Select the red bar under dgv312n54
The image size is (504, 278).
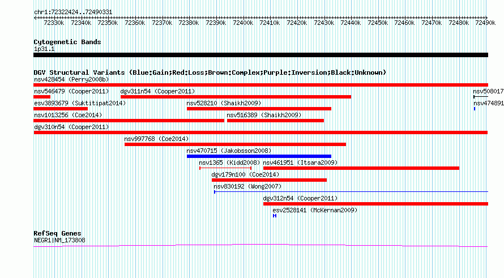coord(375,204)
